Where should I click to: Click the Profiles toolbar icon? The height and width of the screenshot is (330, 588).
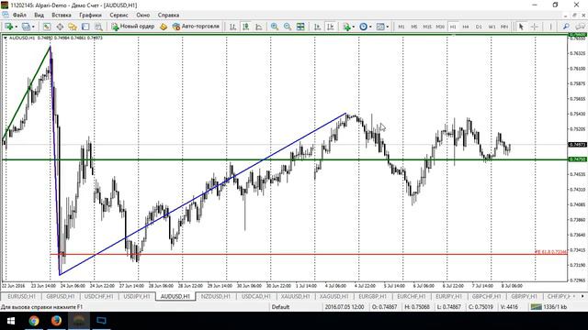click(26, 27)
